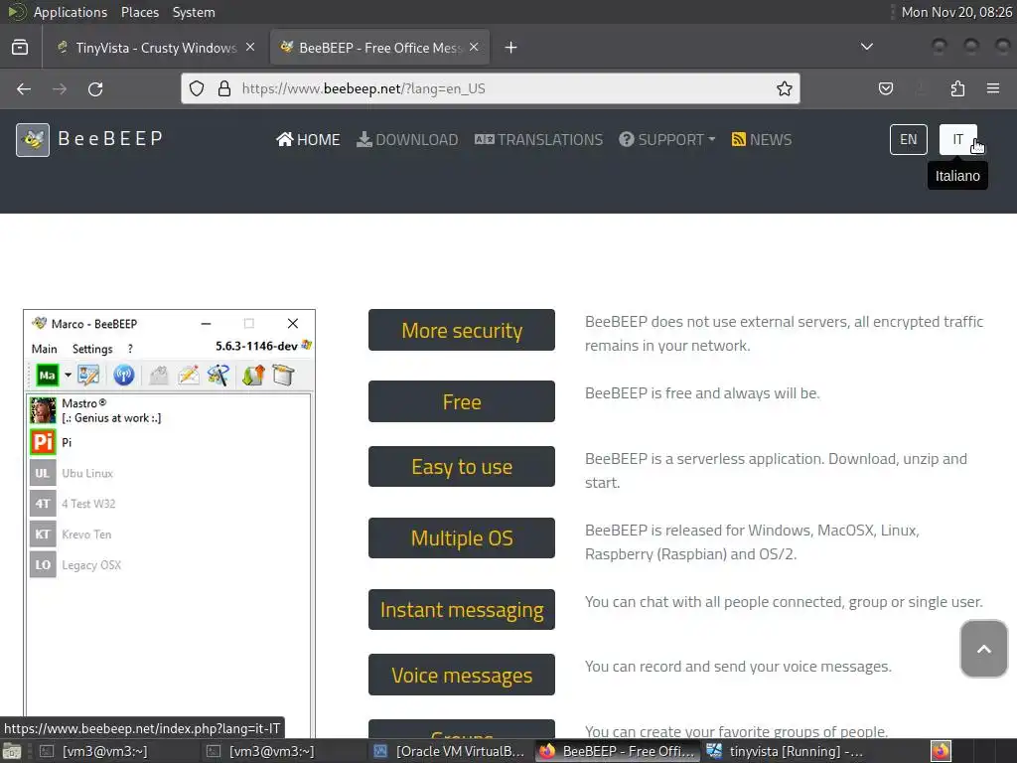Show site security padlock info
The image size is (1017, 763).
(224, 88)
